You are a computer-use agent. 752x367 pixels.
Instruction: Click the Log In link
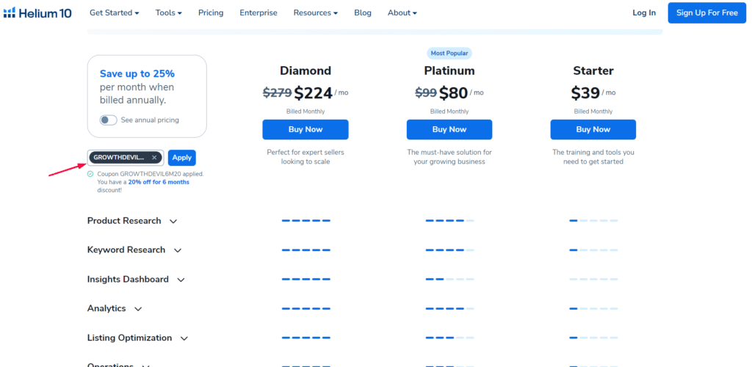point(644,13)
